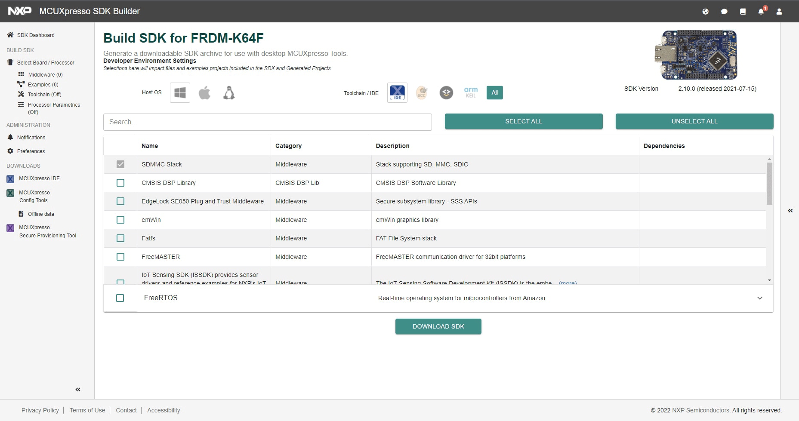Click the globe language icon
Image resolution: width=799 pixels, height=421 pixels.
706,12
